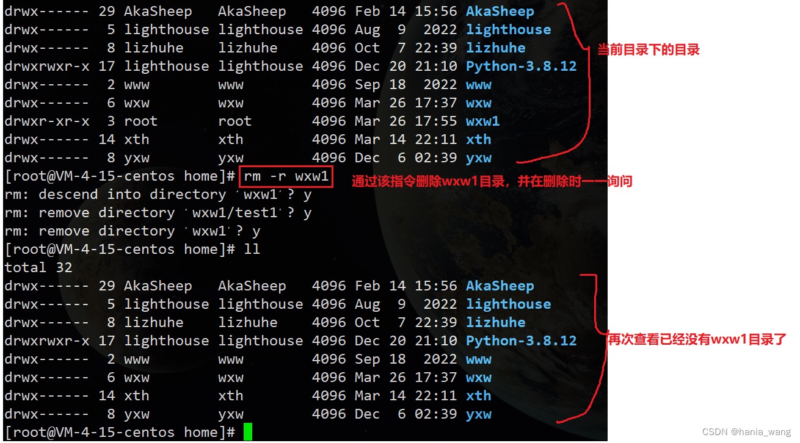The image size is (800, 443).
Task: Click timestamp Feb 14 15:56 in the upper listing
Action: 405,12
